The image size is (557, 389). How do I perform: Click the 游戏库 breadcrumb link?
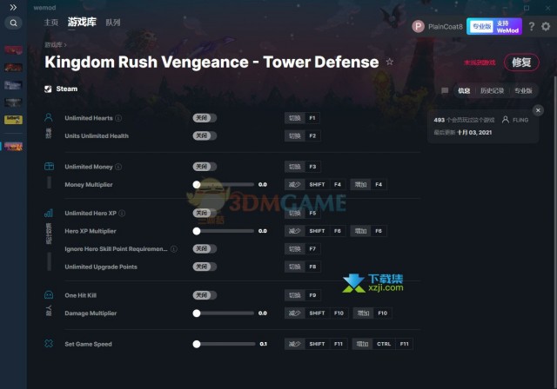53,43
